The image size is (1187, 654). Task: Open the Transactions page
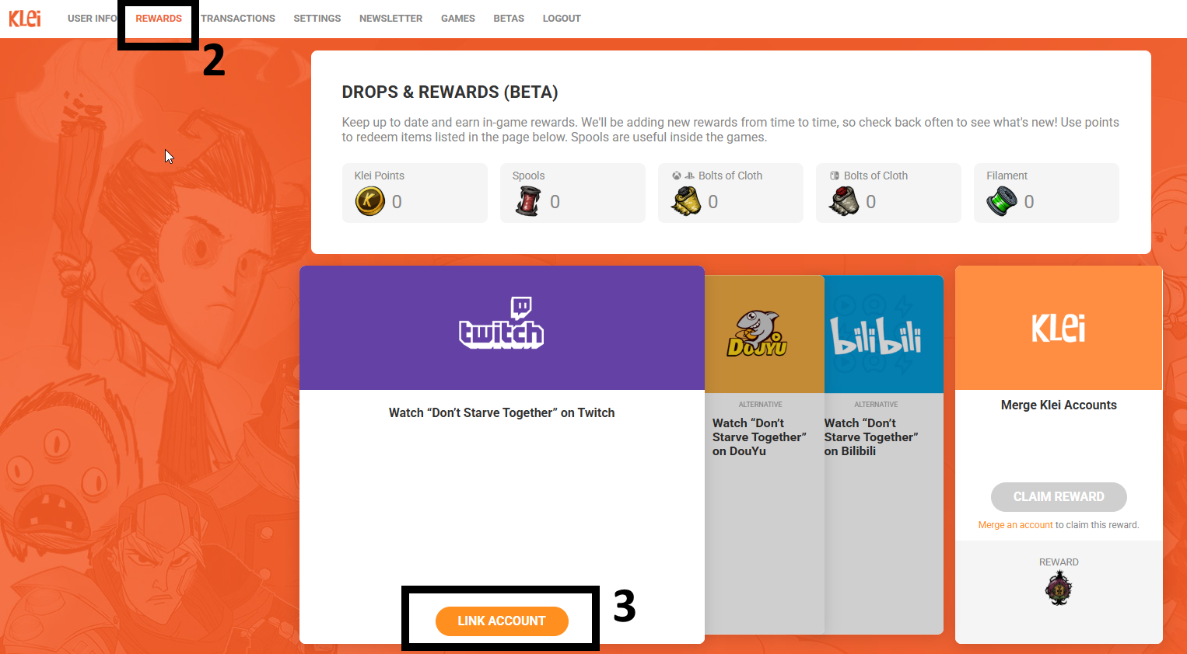point(238,19)
